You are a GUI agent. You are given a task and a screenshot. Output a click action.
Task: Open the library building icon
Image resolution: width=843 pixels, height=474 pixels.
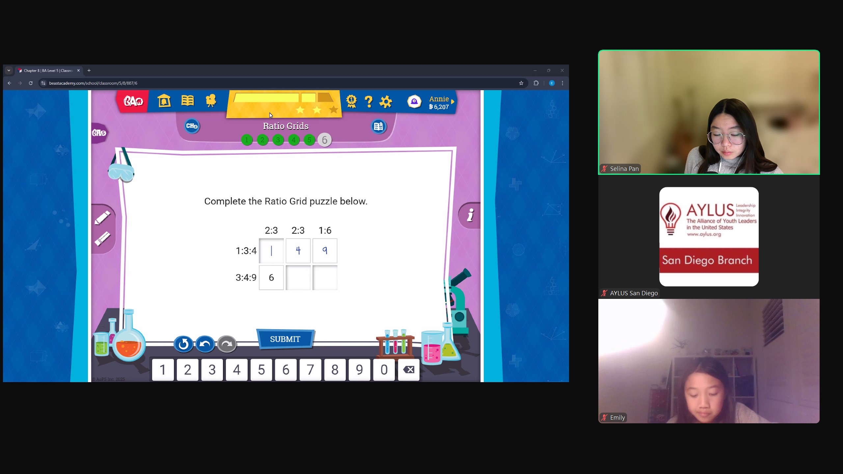click(x=164, y=101)
